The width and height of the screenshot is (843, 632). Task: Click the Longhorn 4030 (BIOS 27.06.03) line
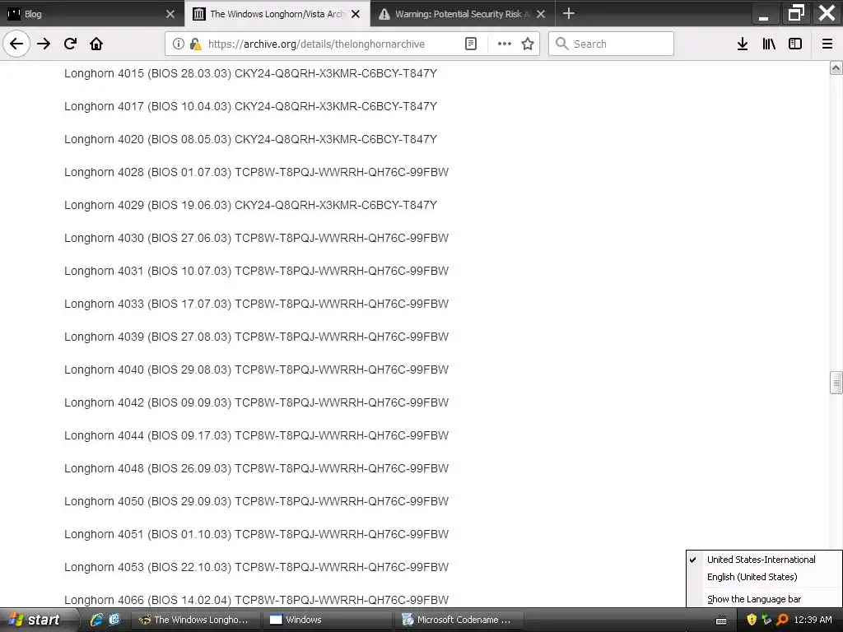tap(257, 238)
